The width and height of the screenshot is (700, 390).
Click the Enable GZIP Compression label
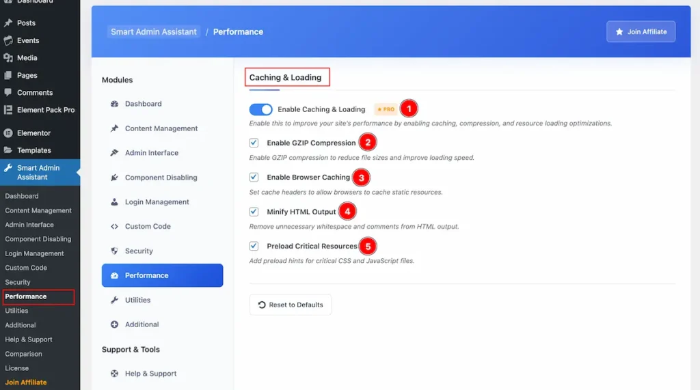311,143
